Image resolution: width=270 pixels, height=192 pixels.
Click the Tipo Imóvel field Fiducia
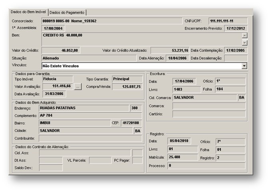(58, 79)
